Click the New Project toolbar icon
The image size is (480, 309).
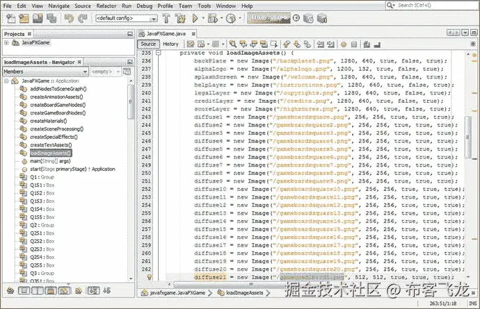click(24, 19)
